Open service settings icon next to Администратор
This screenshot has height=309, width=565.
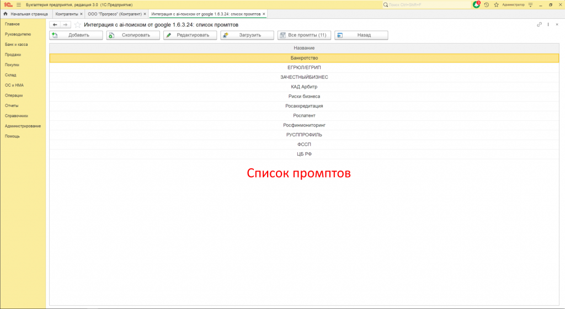(530, 4)
